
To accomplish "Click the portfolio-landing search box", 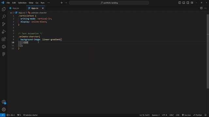I will [x=109, y=3].
